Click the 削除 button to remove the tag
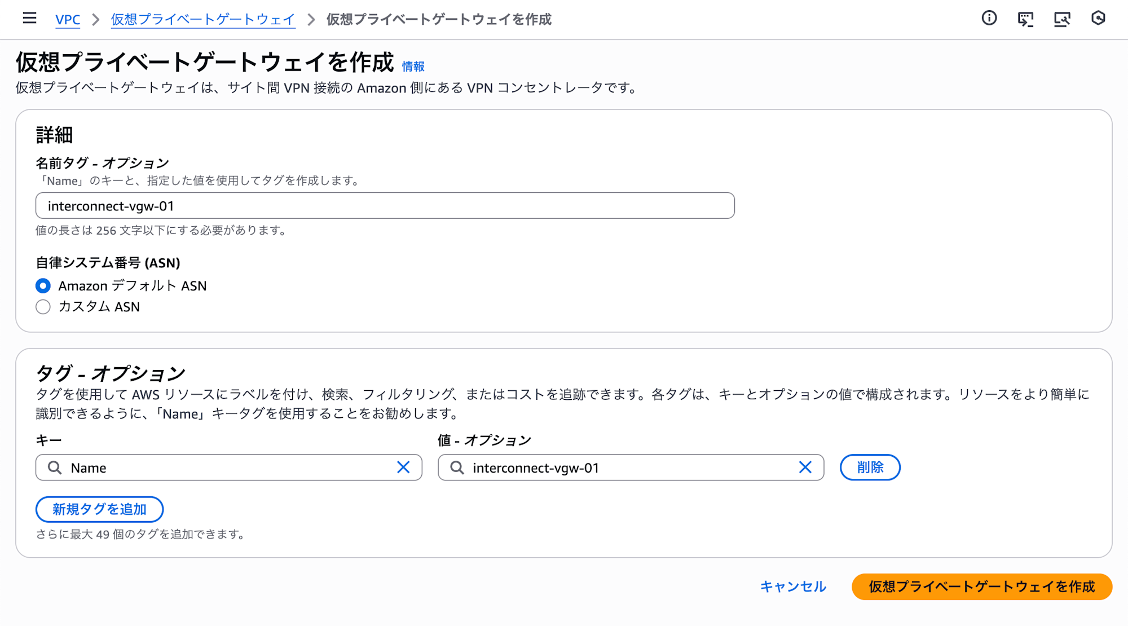Viewport: 1128px width, 626px height. click(870, 467)
